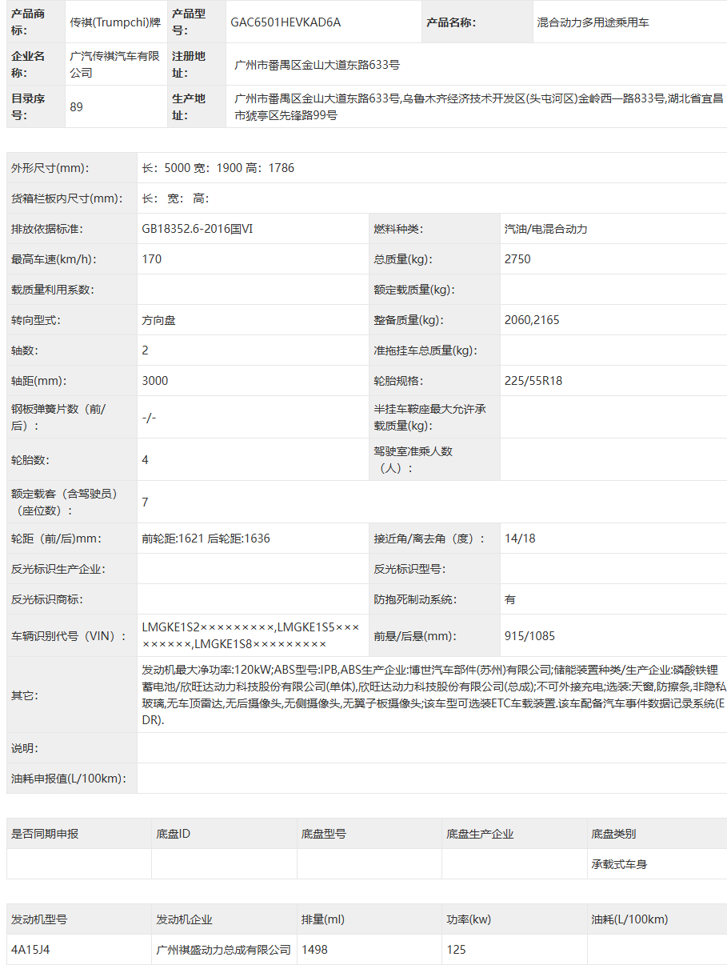Screen dimensions: 727x965
Task: Click the 是否同期申报 header
Action: tap(45, 834)
